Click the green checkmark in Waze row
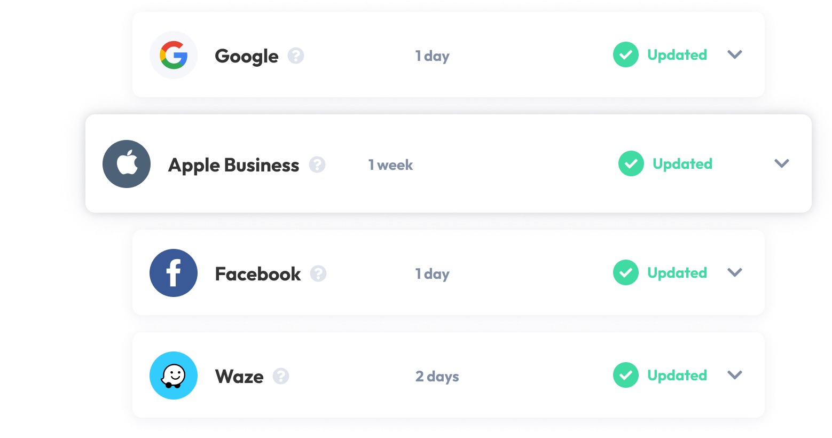832x438 pixels. tap(626, 375)
